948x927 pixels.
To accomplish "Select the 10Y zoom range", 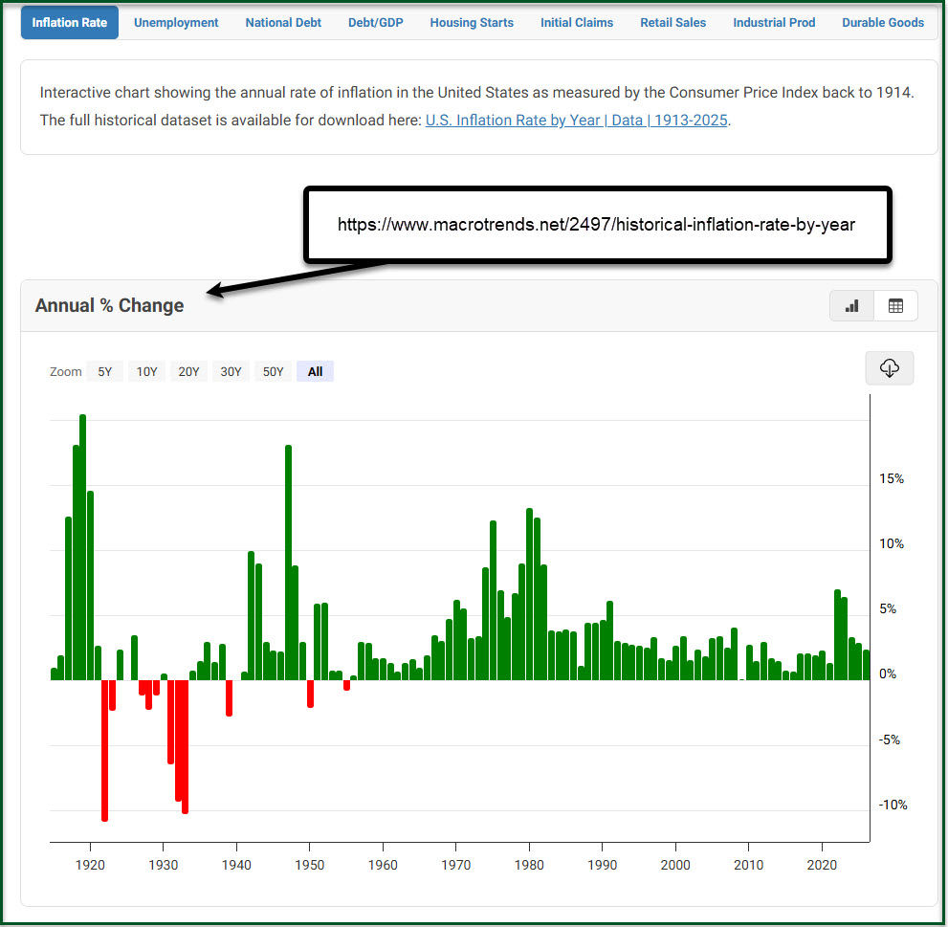I will point(146,372).
